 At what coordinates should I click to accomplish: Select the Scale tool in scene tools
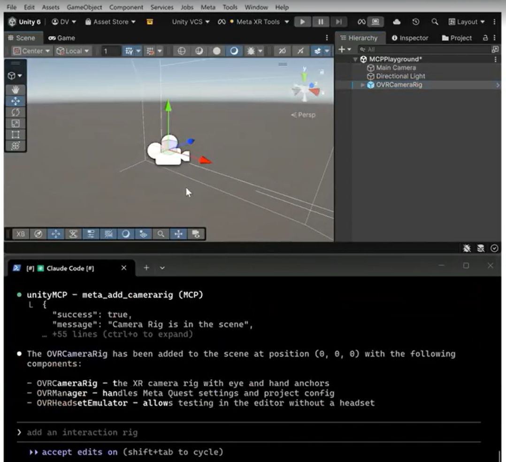point(15,123)
